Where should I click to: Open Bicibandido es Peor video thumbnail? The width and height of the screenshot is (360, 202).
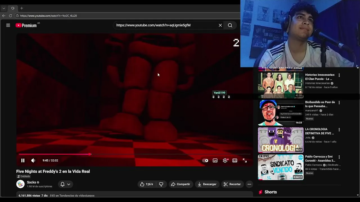tap(281, 113)
